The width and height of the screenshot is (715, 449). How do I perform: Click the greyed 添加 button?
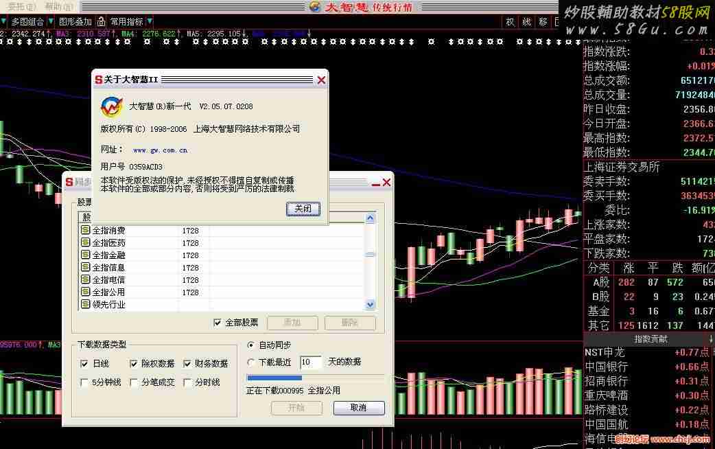tap(292, 323)
